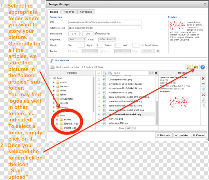Open the Clear dropdown showing --Not Set--
Viewport: 209px width, 180px height.
(107, 39)
